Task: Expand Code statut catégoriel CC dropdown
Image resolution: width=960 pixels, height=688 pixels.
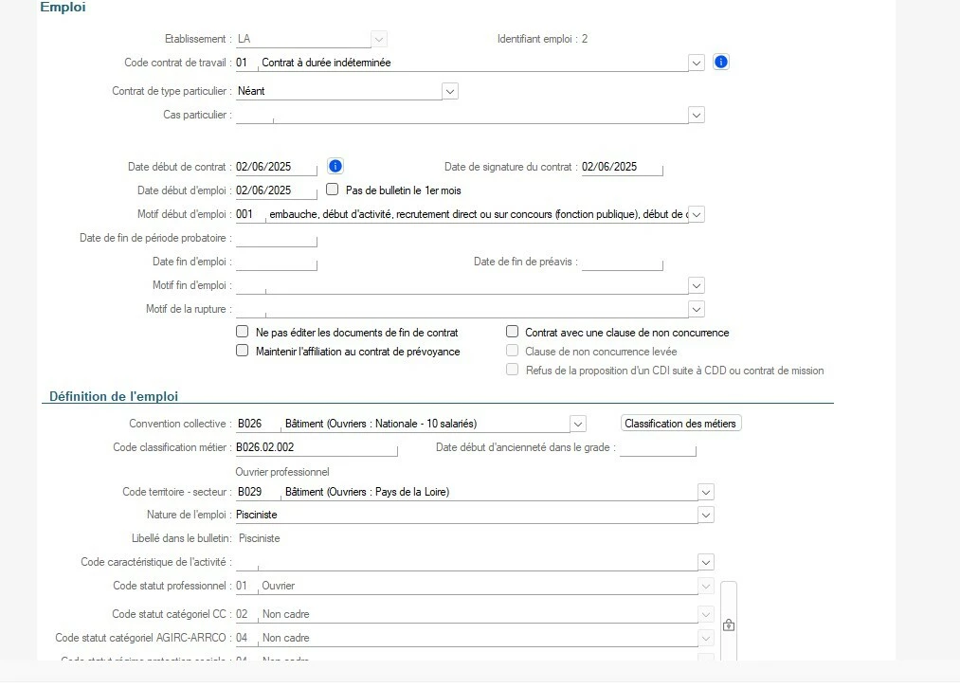Action: [x=706, y=614]
